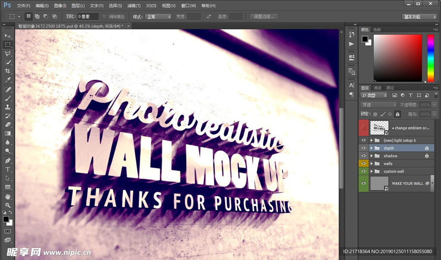The width and height of the screenshot is (441, 260).
Task: Pick the Eyedropper tool
Action: pos(8,80)
